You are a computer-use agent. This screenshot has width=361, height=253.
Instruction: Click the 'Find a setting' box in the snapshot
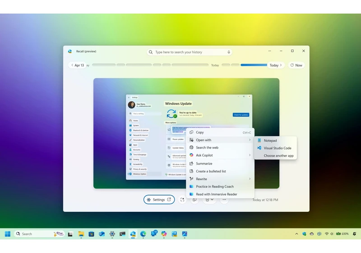tap(145, 113)
